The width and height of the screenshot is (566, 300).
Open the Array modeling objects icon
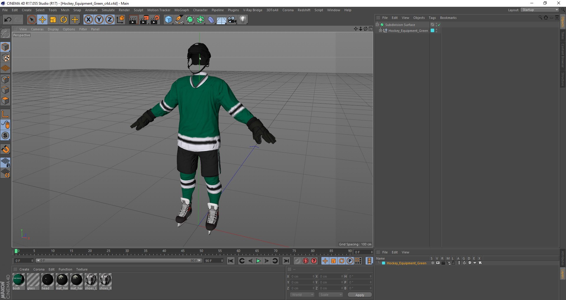[x=200, y=20]
